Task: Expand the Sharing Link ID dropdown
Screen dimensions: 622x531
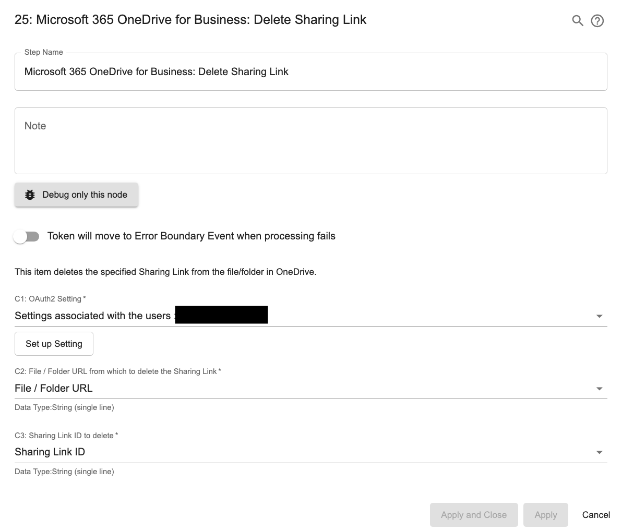Action: 599,452
